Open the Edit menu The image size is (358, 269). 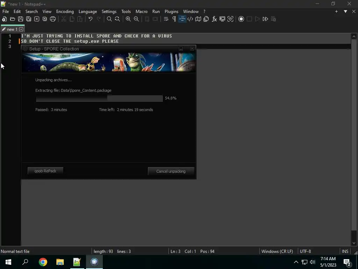tap(17, 12)
